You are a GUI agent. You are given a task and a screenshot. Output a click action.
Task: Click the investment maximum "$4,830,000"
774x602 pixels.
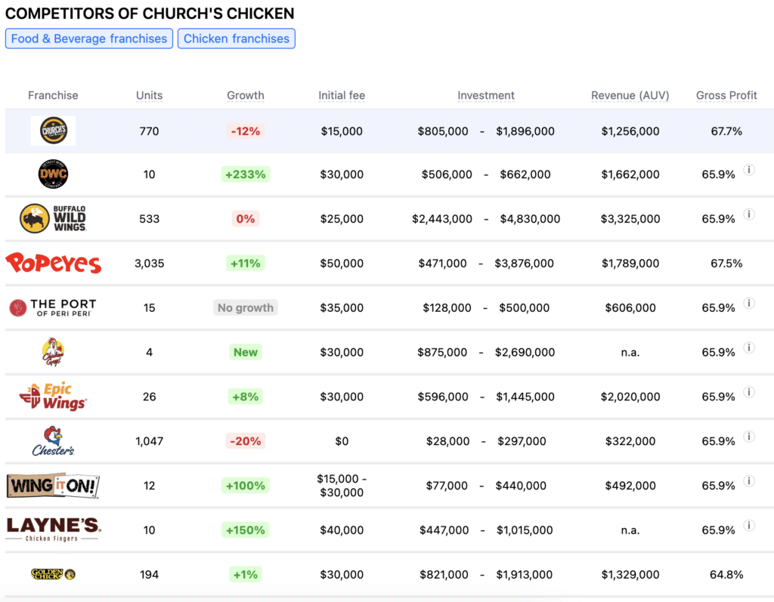click(530, 218)
